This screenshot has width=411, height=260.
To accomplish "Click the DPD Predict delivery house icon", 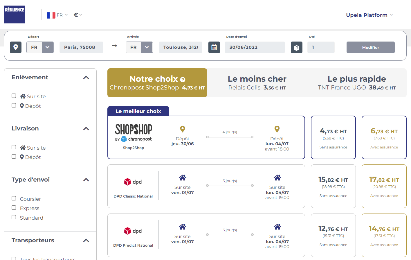I will (x=277, y=227).
